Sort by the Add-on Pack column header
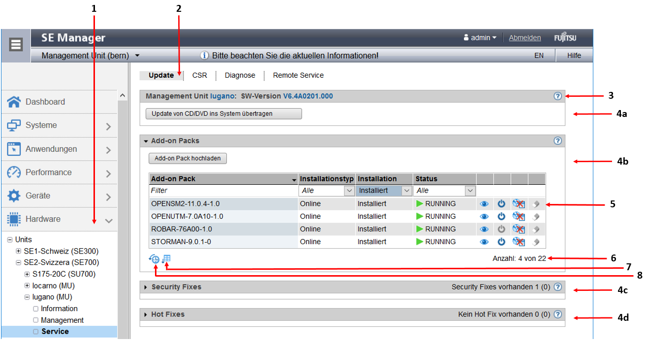Image resolution: width=646 pixels, height=341 pixels. tap(223, 179)
